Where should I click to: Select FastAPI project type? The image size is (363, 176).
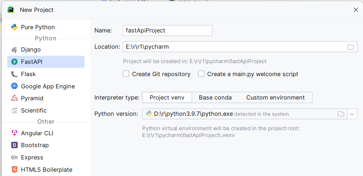(46, 62)
